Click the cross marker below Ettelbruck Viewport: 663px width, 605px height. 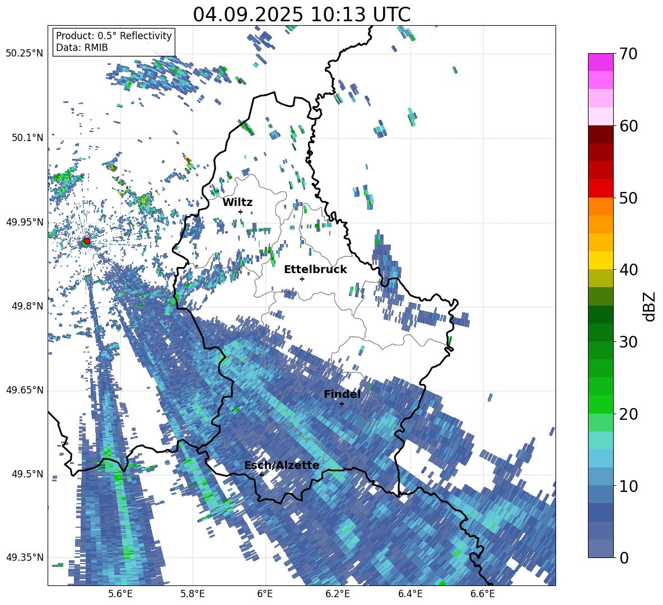(302, 279)
